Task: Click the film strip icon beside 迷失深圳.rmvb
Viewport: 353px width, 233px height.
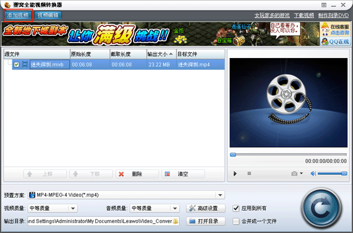Action: [x=25, y=64]
